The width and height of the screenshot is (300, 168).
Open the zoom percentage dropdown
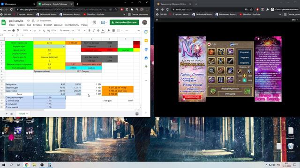tap(27, 30)
